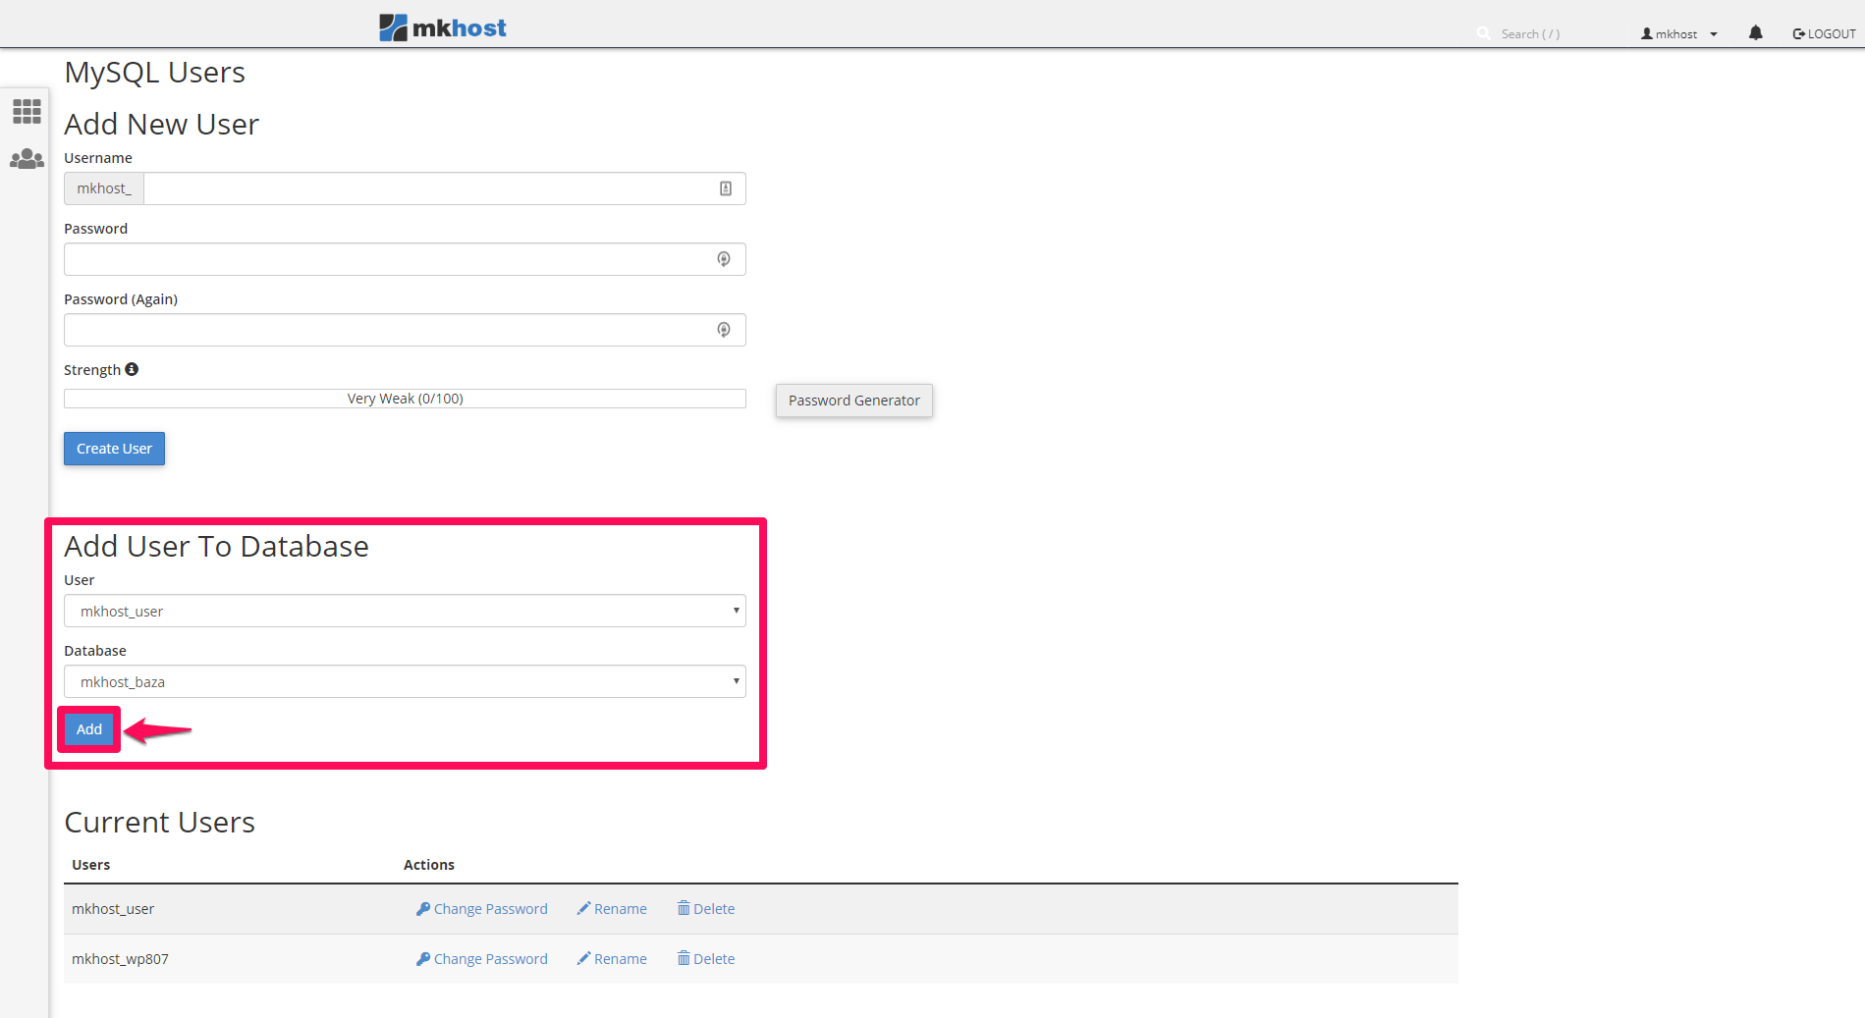This screenshot has width=1865, height=1018.
Task: Focus the Password (Again) input field
Action: 405,330
